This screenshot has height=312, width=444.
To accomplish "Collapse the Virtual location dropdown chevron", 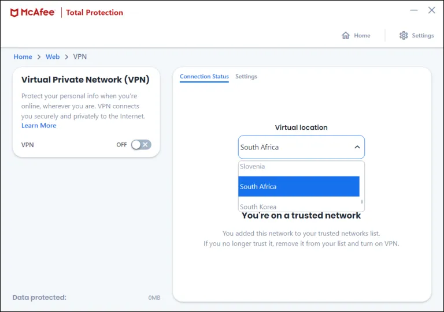I will 357,147.
